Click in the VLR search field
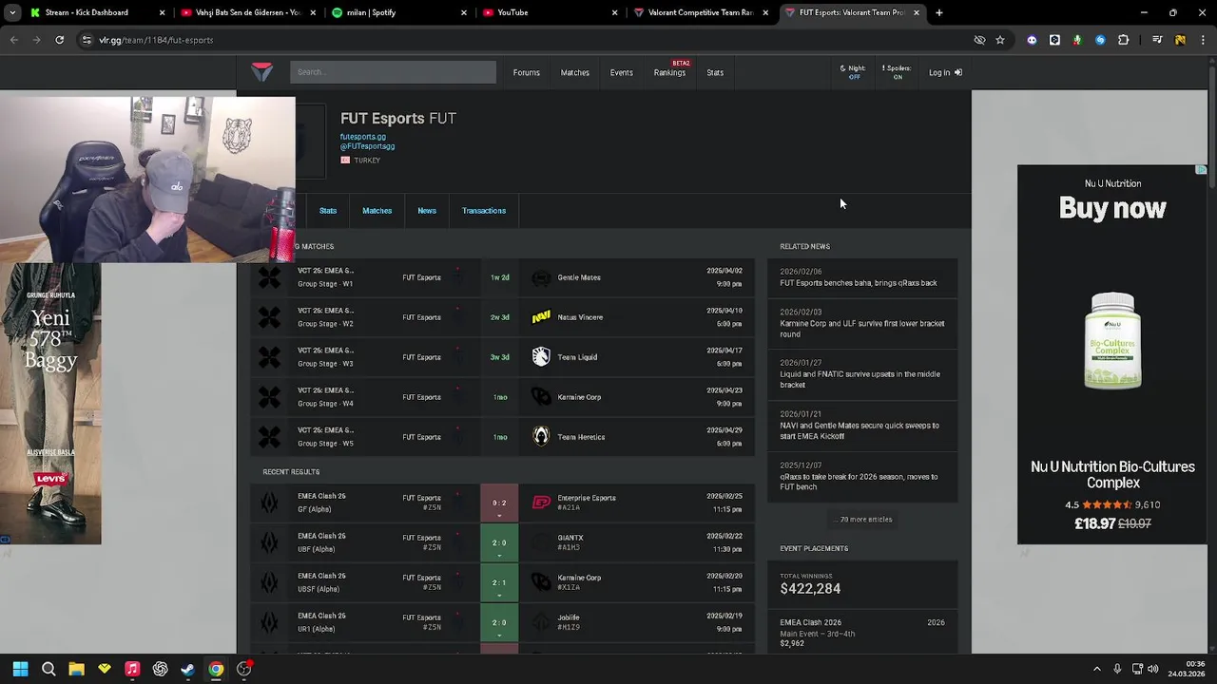Screen dimensions: 1217x684 click(x=393, y=72)
